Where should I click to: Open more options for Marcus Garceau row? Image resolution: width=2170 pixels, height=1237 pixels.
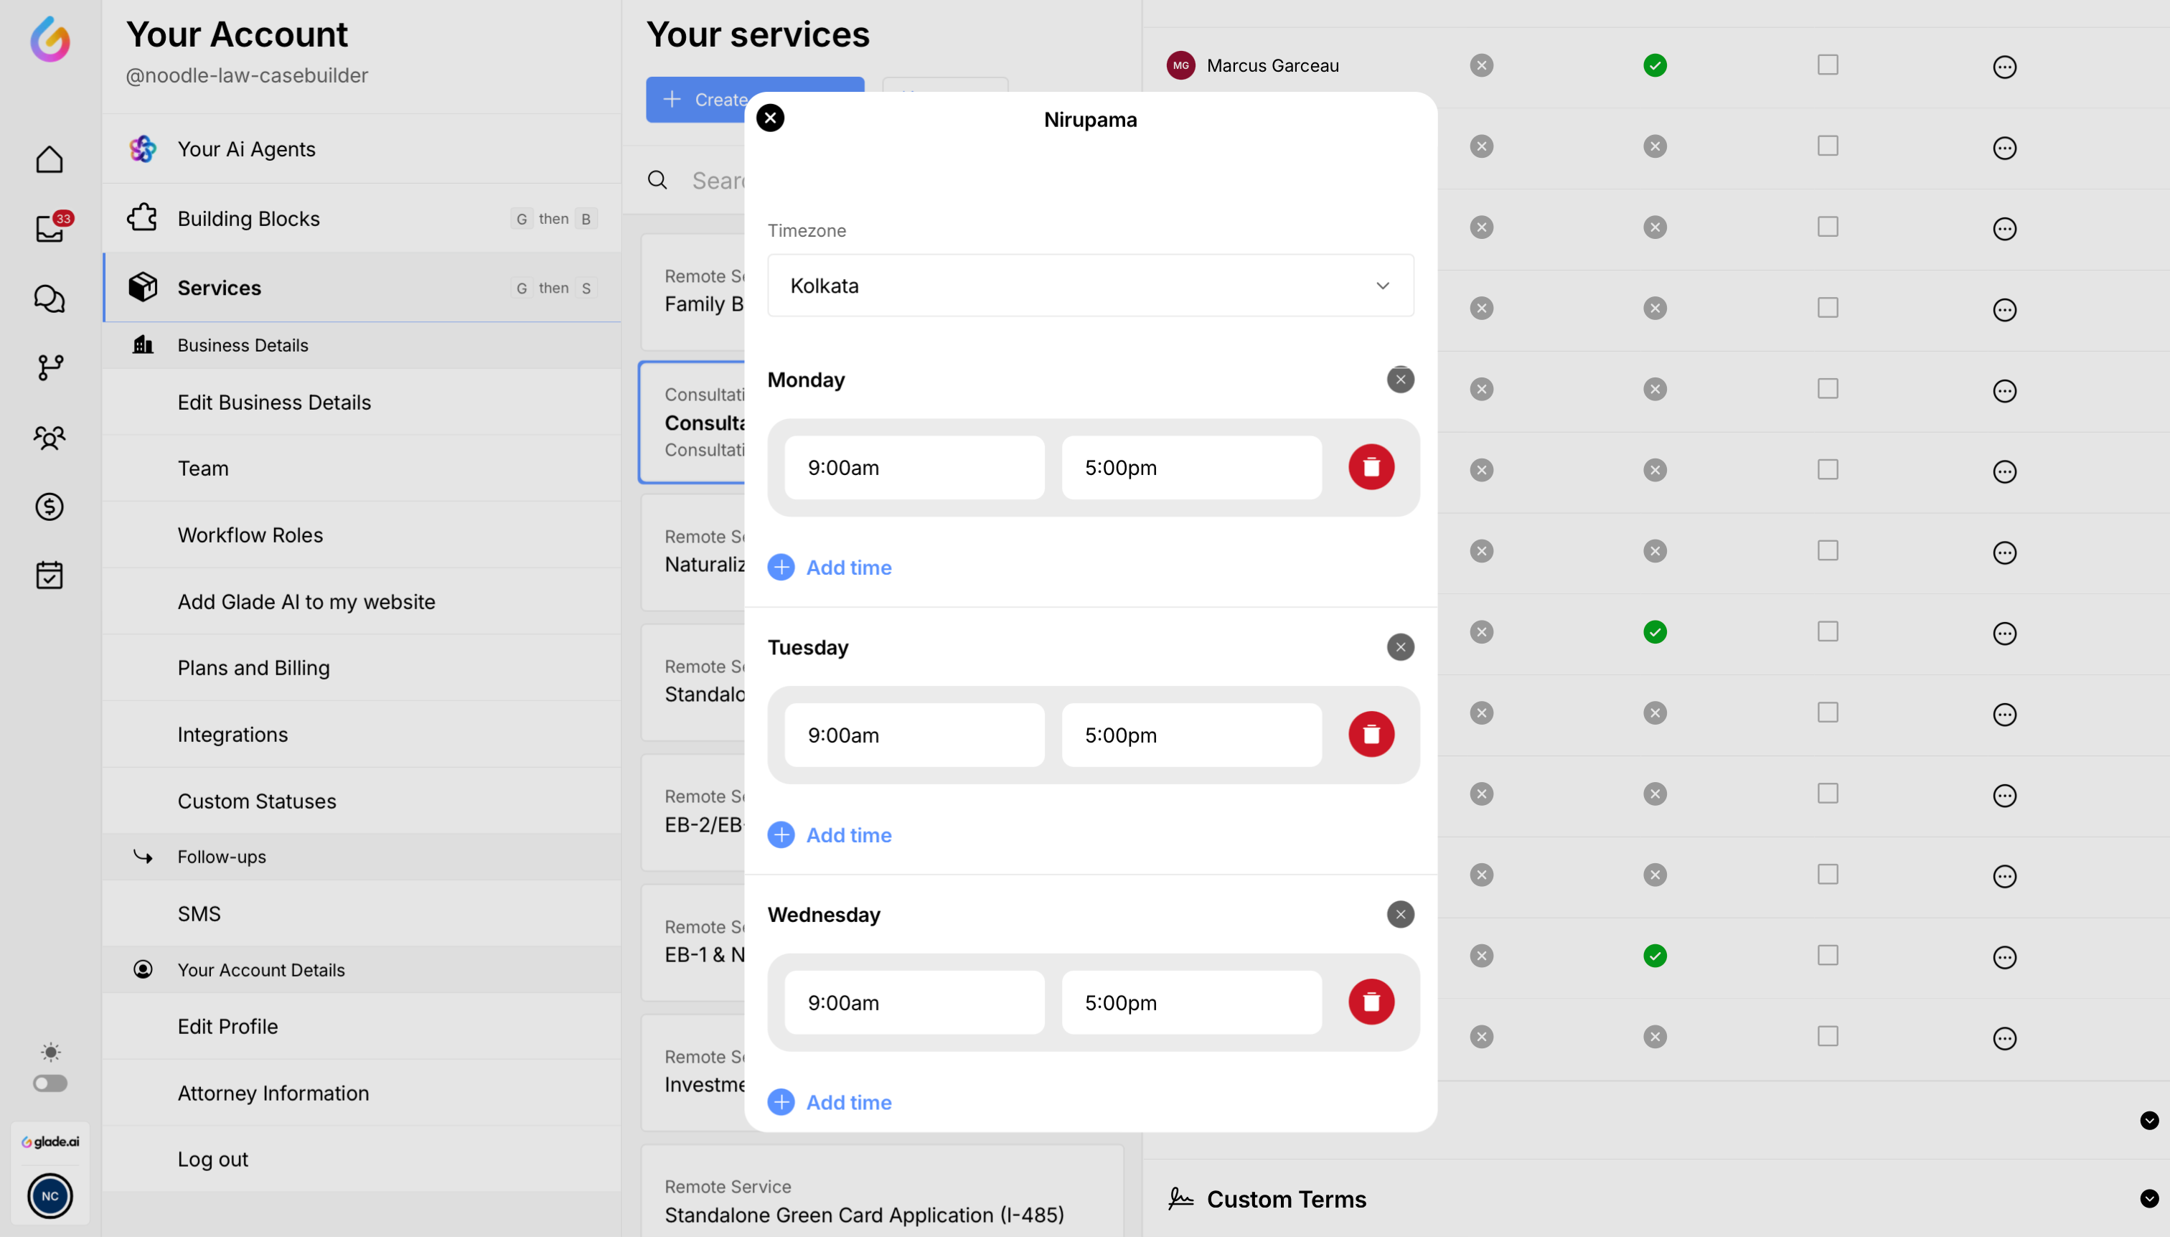pos(2004,66)
